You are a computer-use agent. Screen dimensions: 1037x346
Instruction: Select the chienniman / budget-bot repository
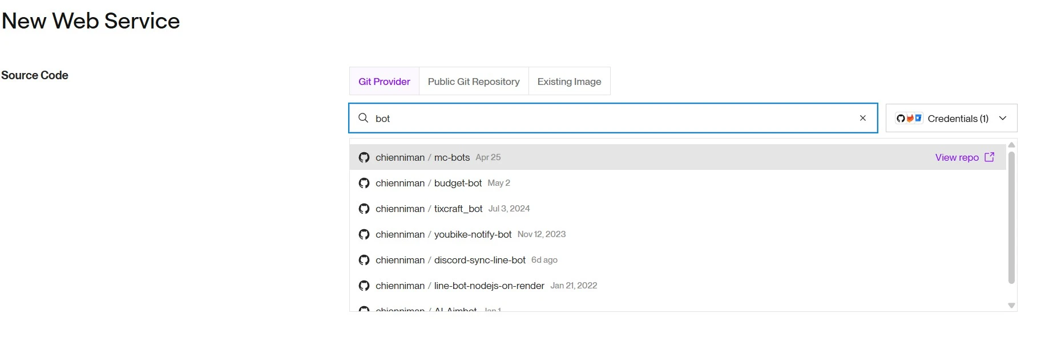tap(458, 183)
